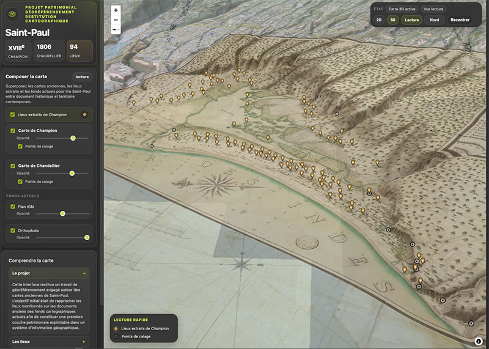Switch to 2D map view
Viewport: 489px width, 349px height.
379,20
